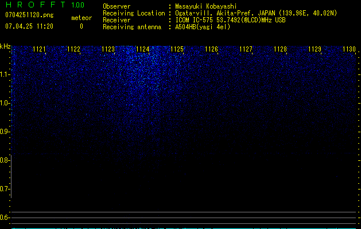Screen dimensions: 361x229
Task: Click the 1122 time marker
Action: tap(73, 49)
